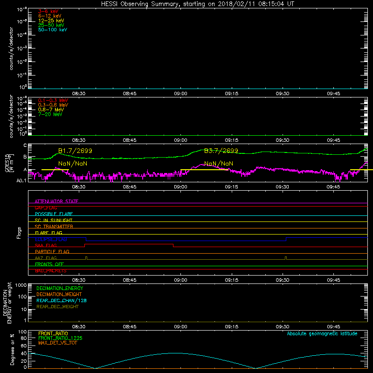Click the 09:45 tick label below the decimation panel
373x373 pixels.
(333, 327)
